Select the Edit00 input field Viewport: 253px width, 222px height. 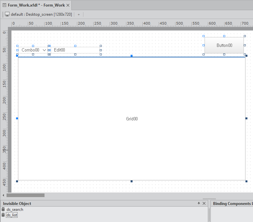(x=75, y=50)
